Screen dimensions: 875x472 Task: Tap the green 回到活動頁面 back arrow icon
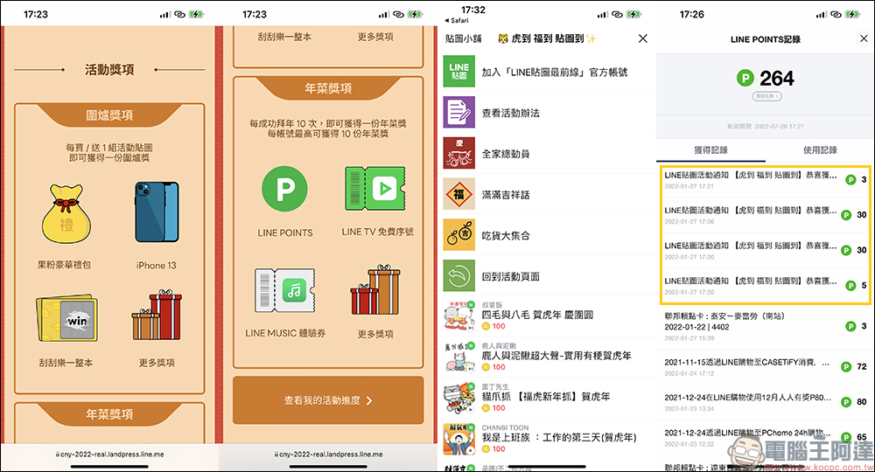pos(459,275)
